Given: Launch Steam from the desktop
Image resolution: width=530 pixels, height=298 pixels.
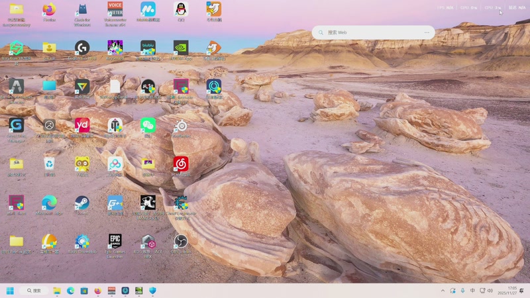Looking at the screenshot, I should click(82, 205).
